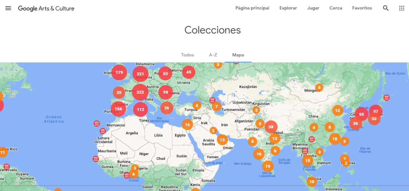
Task: Expand the 323 cluster over Francia
Action: (x=140, y=92)
